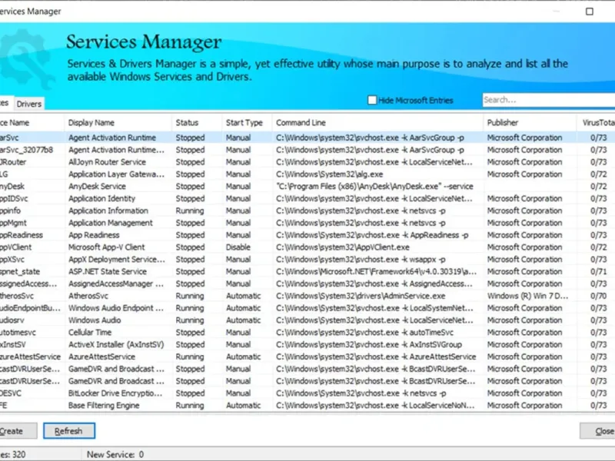Select the AtherosSvc display name

coord(88,296)
